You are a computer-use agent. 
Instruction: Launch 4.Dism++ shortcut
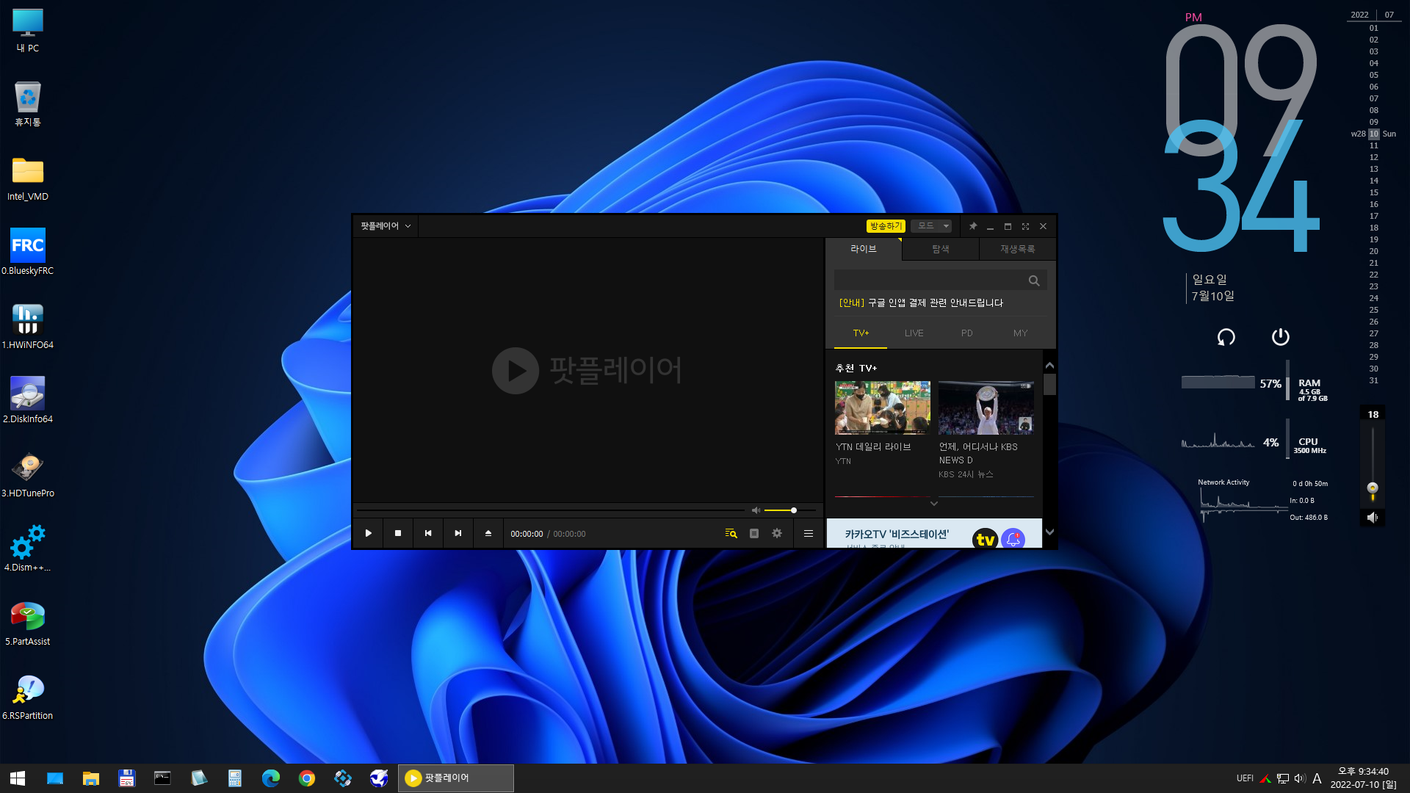coord(28,548)
